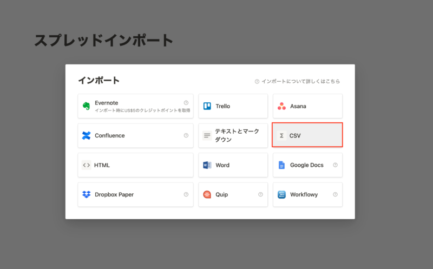433x269 pixels.
Task: Click the HTML code brackets icon
Action: pyautogui.click(x=87, y=165)
